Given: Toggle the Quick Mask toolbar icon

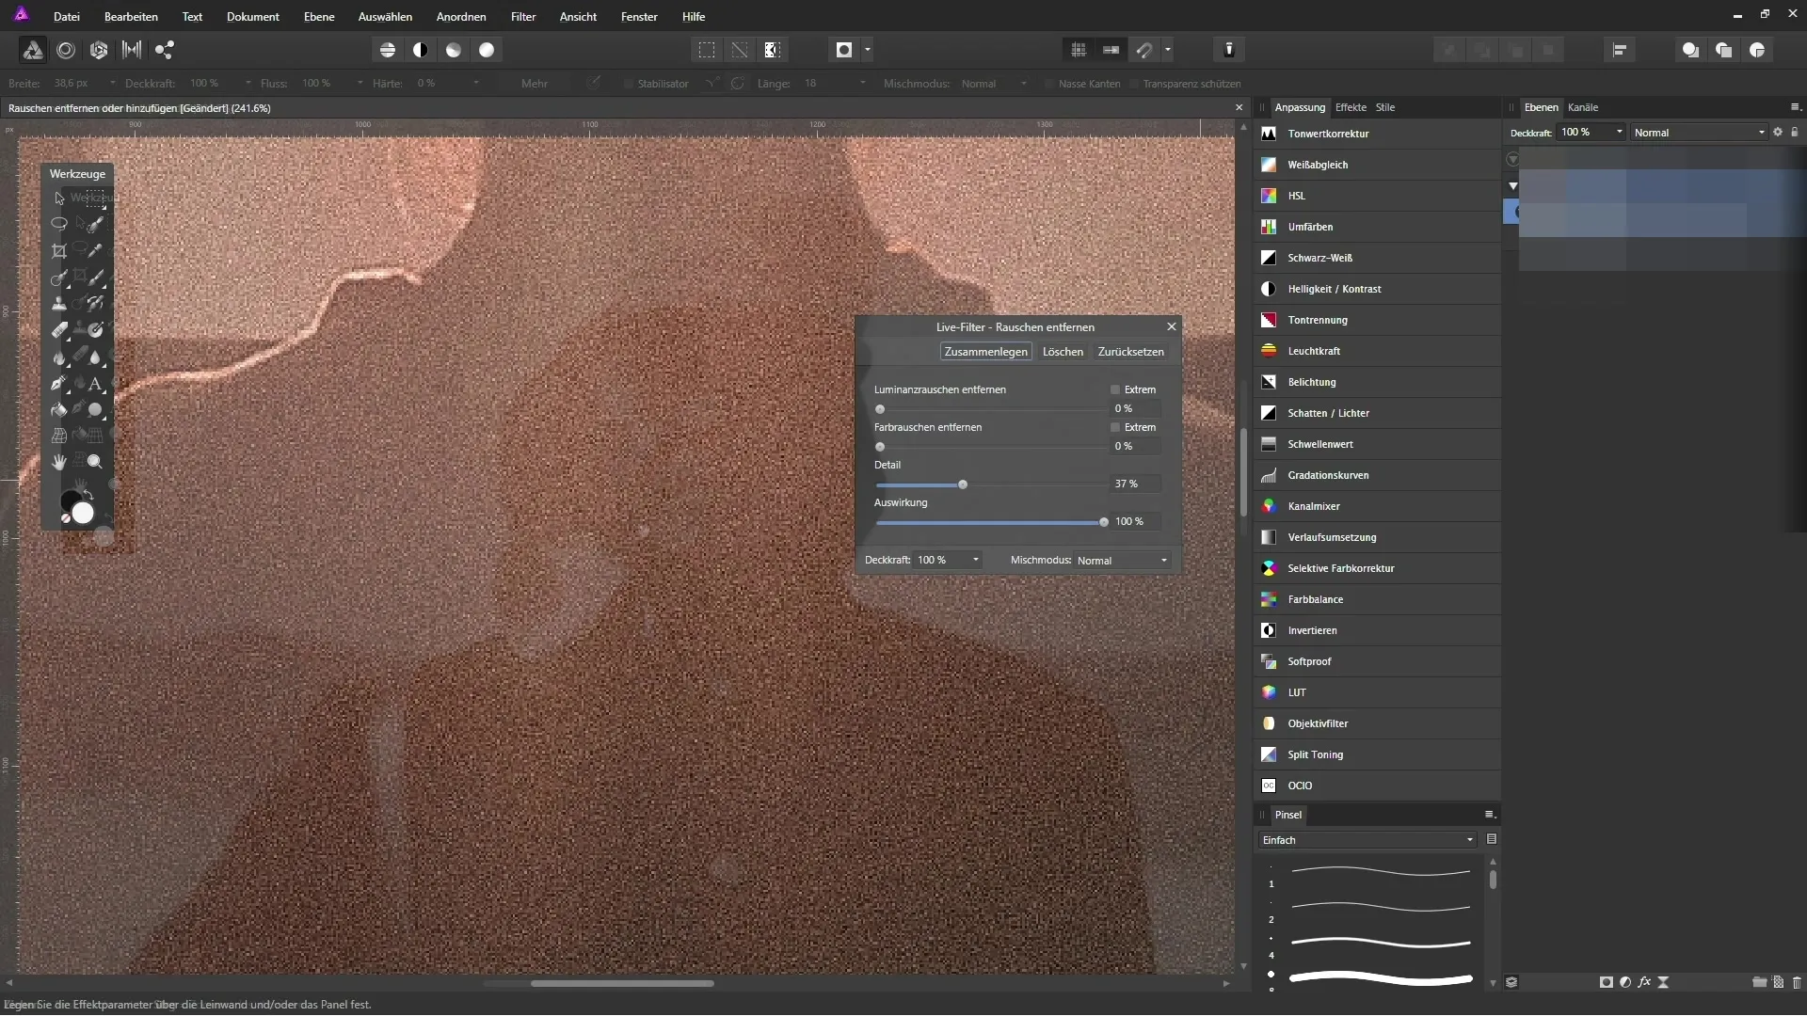Looking at the screenshot, I should point(844,50).
